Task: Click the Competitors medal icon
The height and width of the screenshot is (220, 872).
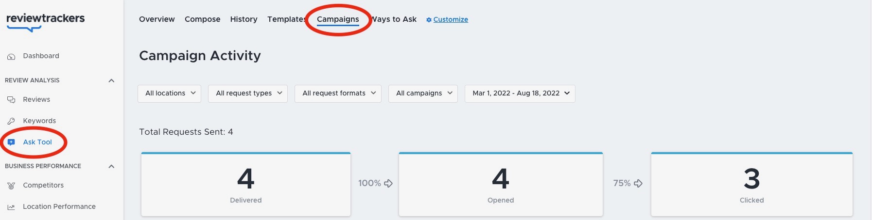Action: click(x=11, y=186)
